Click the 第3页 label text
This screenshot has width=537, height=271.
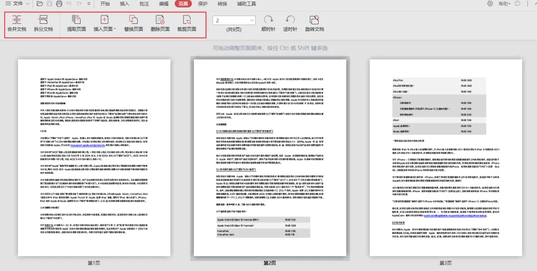coord(446,263)
